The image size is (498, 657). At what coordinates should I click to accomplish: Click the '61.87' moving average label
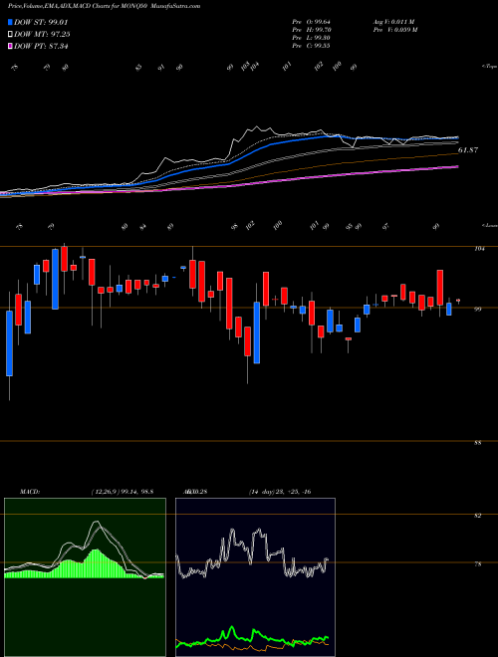(x=468, y=150)
